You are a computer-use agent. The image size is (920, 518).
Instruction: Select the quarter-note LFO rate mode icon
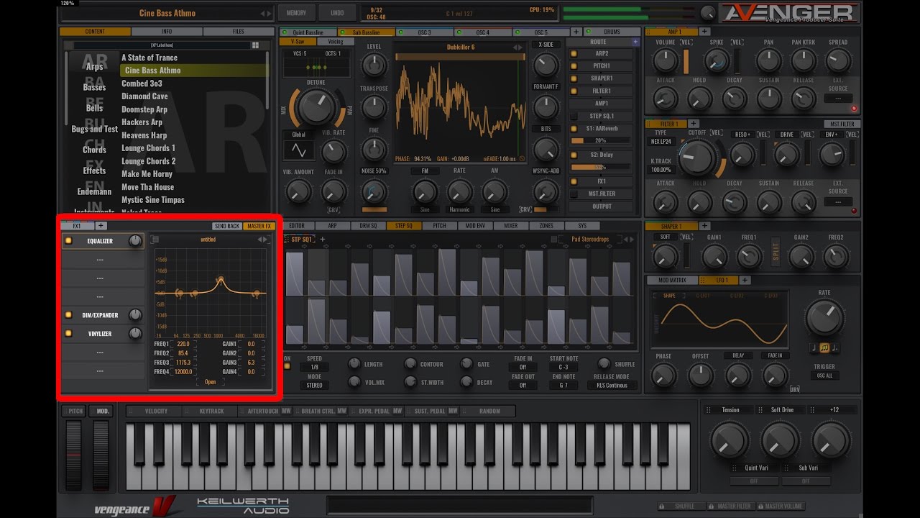814,348
